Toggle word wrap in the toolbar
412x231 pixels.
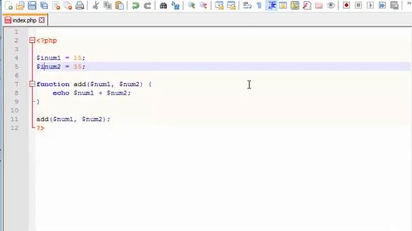[x=247, y=5]
